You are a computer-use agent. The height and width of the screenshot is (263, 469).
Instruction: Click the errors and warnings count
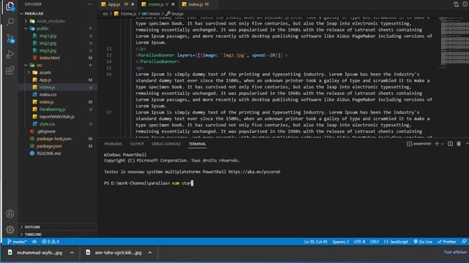tap(51, 242)
